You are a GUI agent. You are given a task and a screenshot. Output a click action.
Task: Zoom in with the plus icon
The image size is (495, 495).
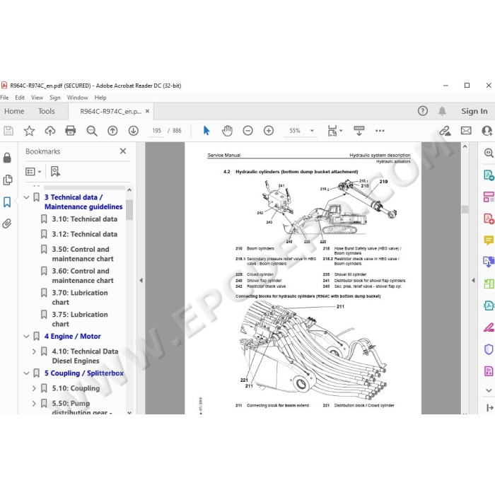[269, 130]
